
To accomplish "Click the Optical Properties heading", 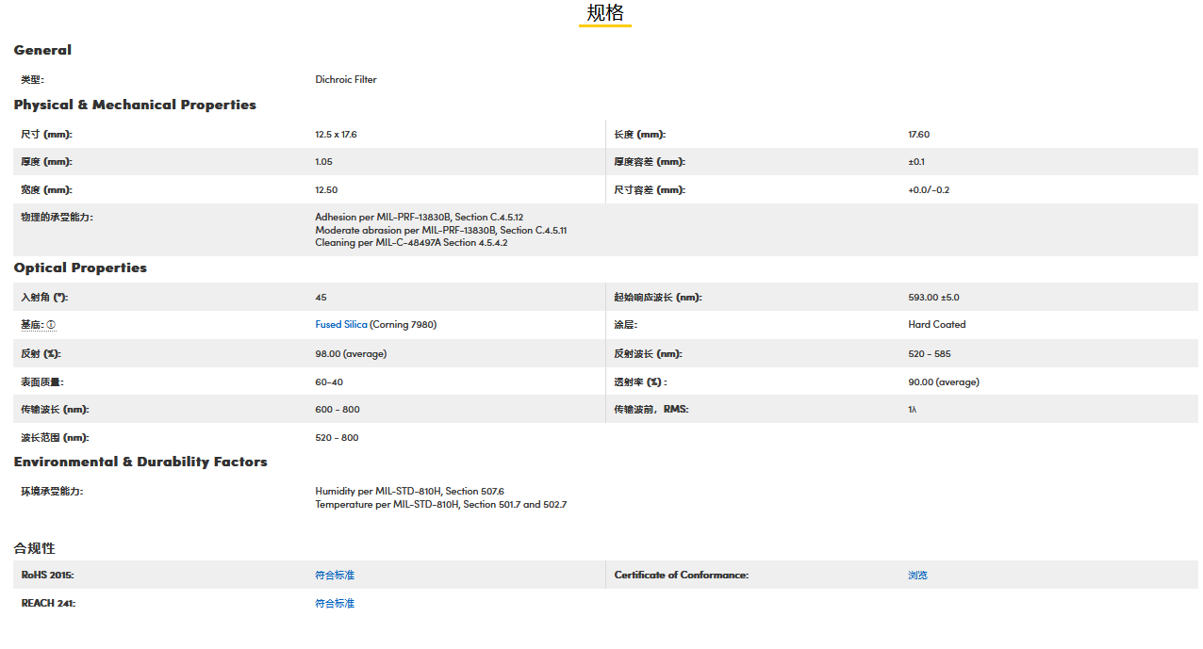I will 80,268.
